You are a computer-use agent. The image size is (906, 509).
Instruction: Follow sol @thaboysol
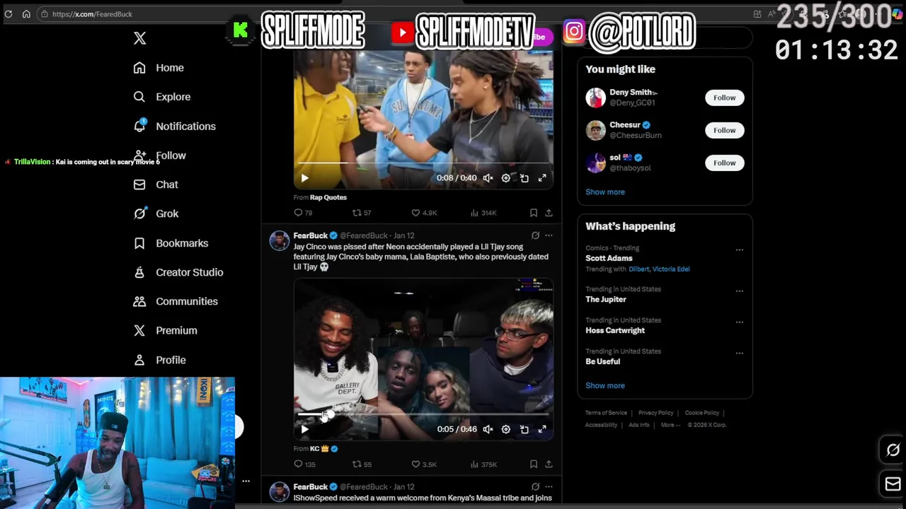pyautogui.click(x=724, y=163)
